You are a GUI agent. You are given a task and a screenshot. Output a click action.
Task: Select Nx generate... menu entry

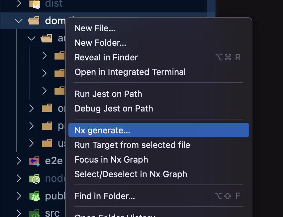coord(102,130)
